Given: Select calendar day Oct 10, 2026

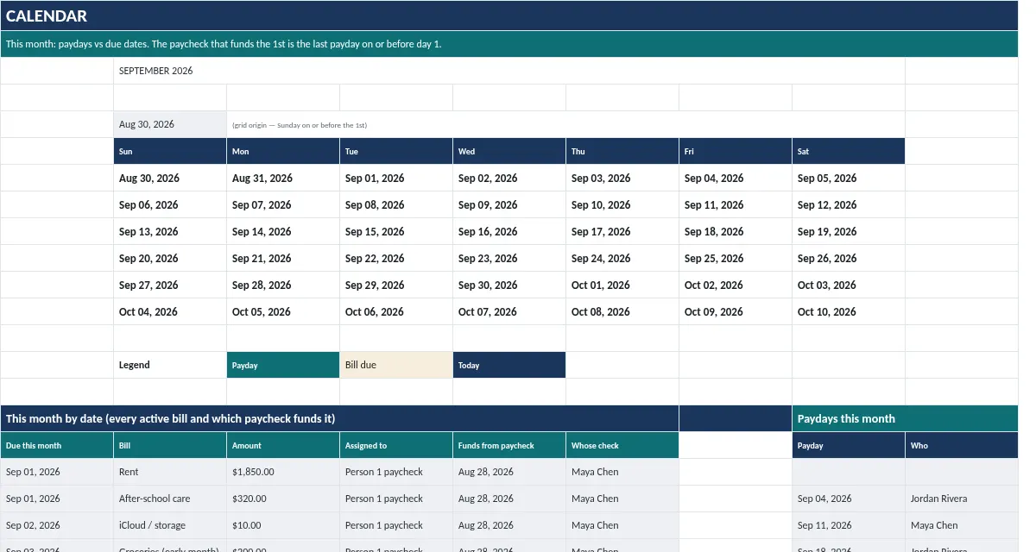Looking at the screenshot, I should [849, 311].
